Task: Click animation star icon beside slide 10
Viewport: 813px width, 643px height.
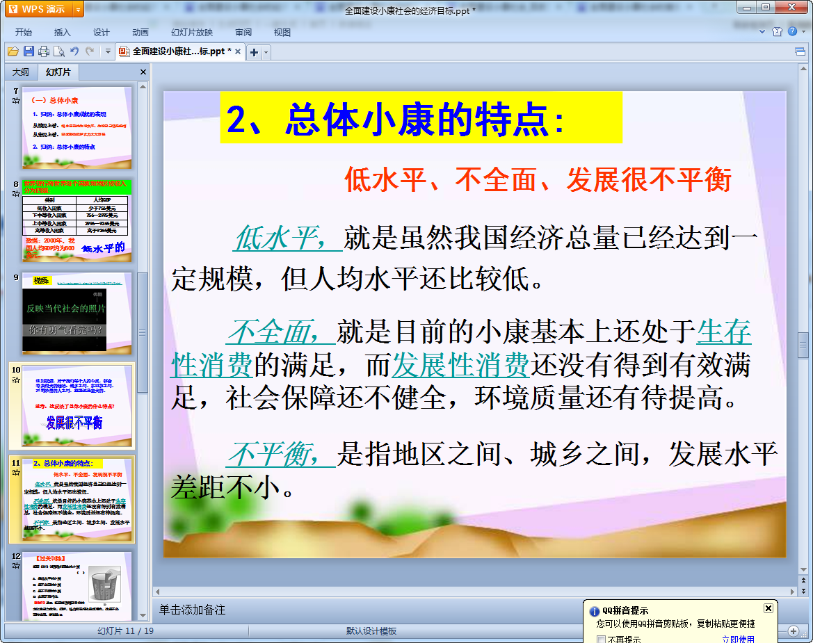Action: [16, 380]
